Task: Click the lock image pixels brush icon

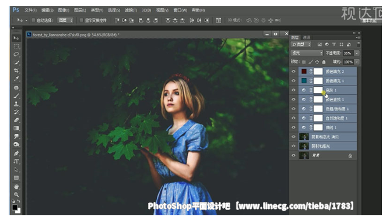Action: click(311, 62)
